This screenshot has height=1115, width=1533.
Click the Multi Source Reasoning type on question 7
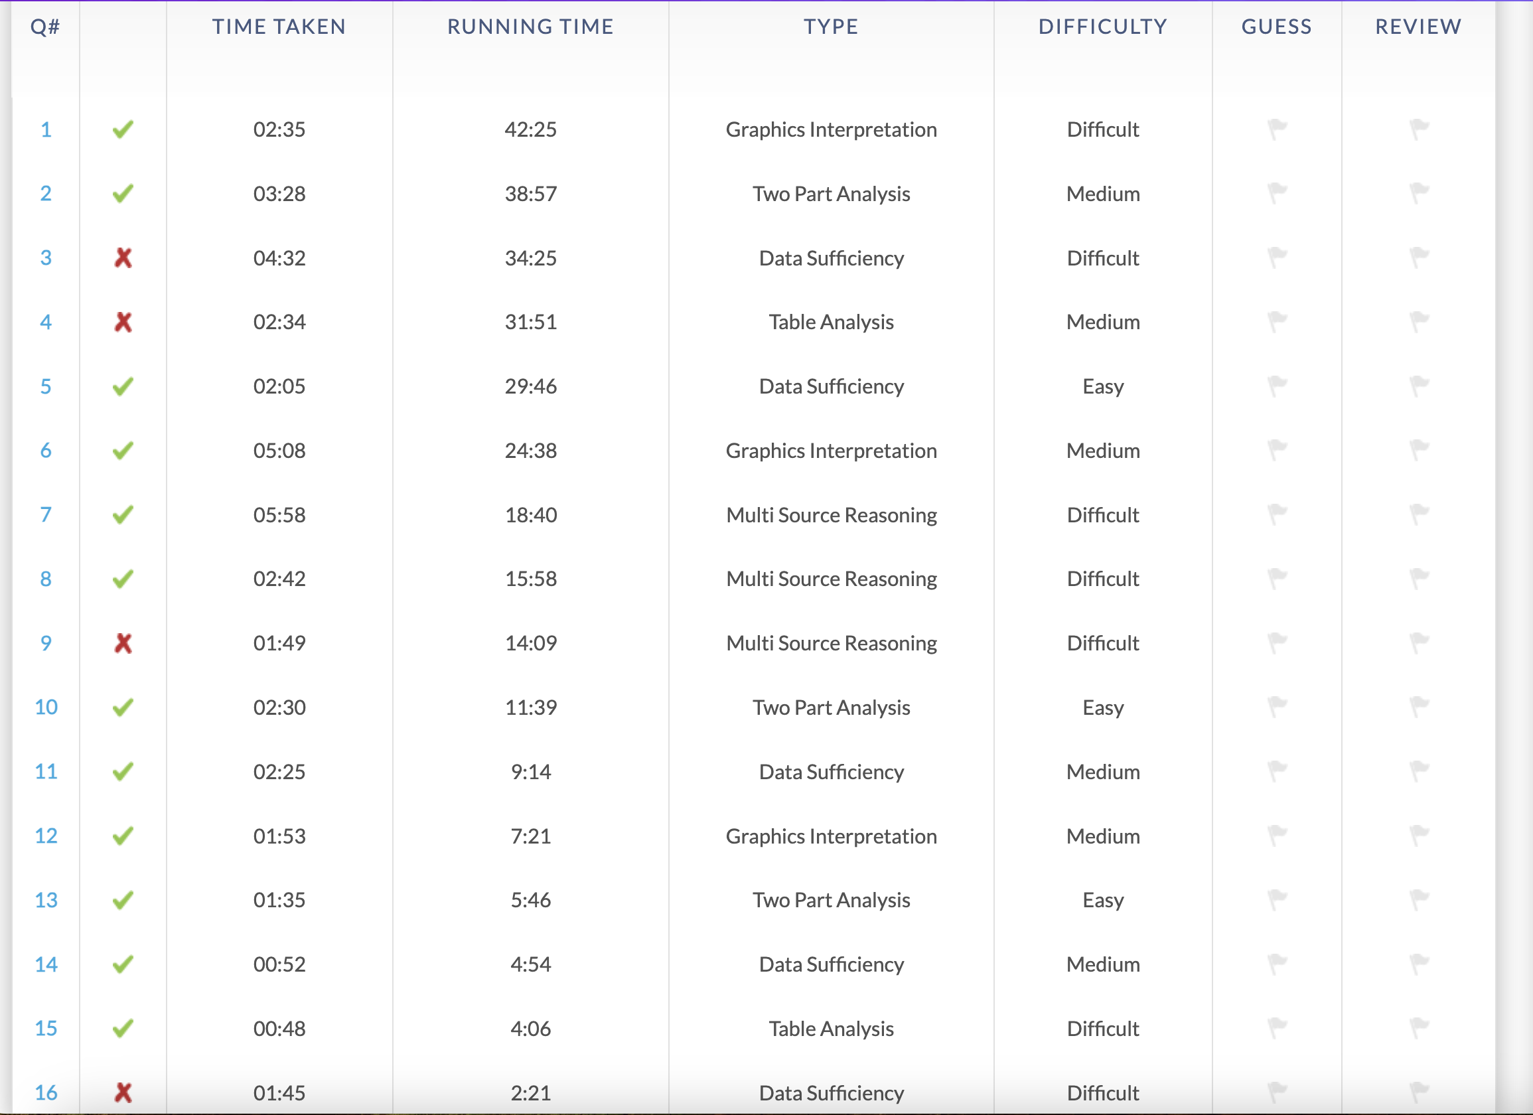831,514
